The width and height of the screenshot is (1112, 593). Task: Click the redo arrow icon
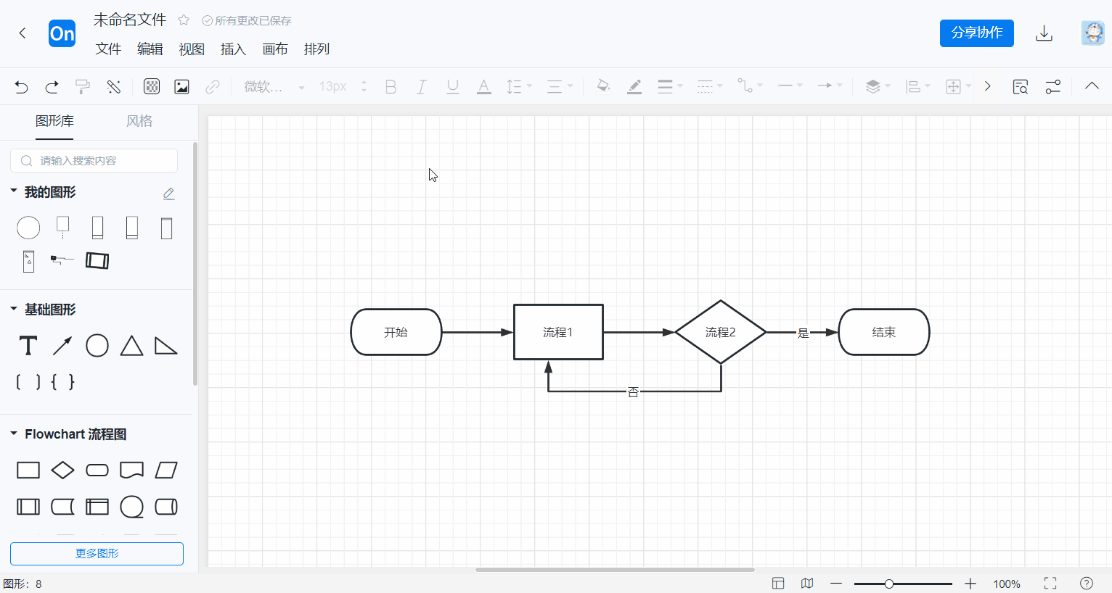click(x=52, y=87)
